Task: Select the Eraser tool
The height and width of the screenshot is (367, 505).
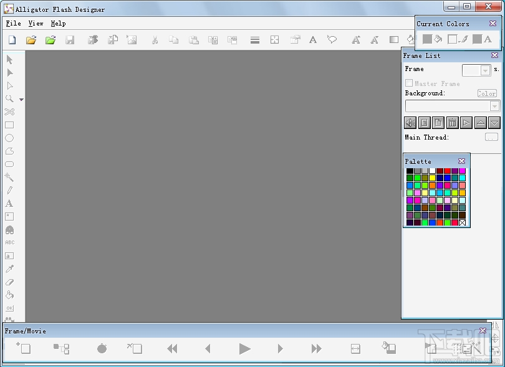Action: (x=9, y=282)
